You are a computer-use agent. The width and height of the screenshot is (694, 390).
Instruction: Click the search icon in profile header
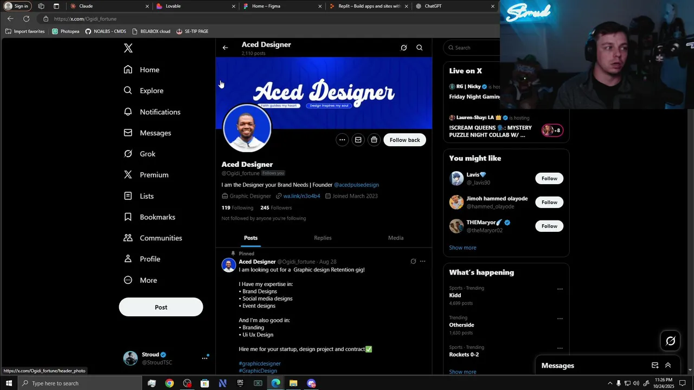(x=419, y=48)
